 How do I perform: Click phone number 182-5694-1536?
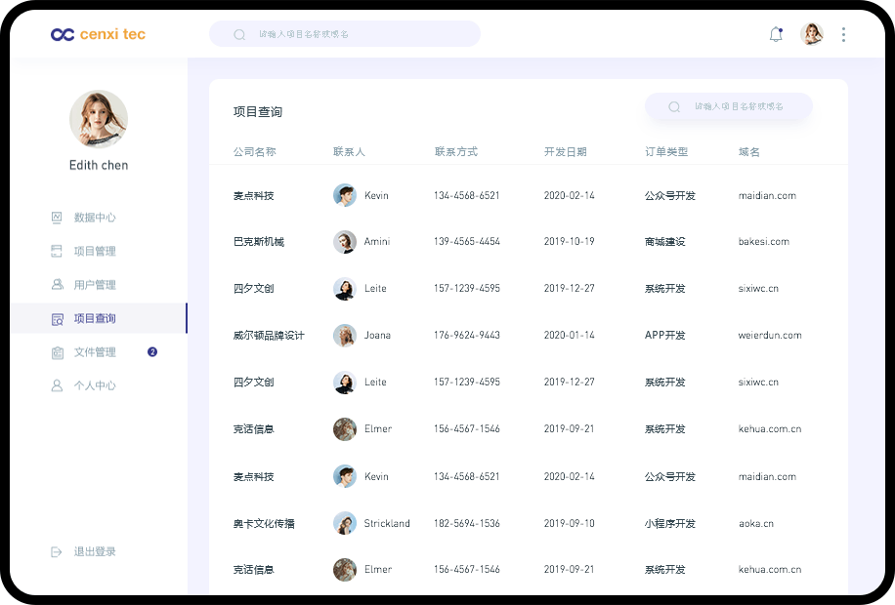click(x=467, y=523)
